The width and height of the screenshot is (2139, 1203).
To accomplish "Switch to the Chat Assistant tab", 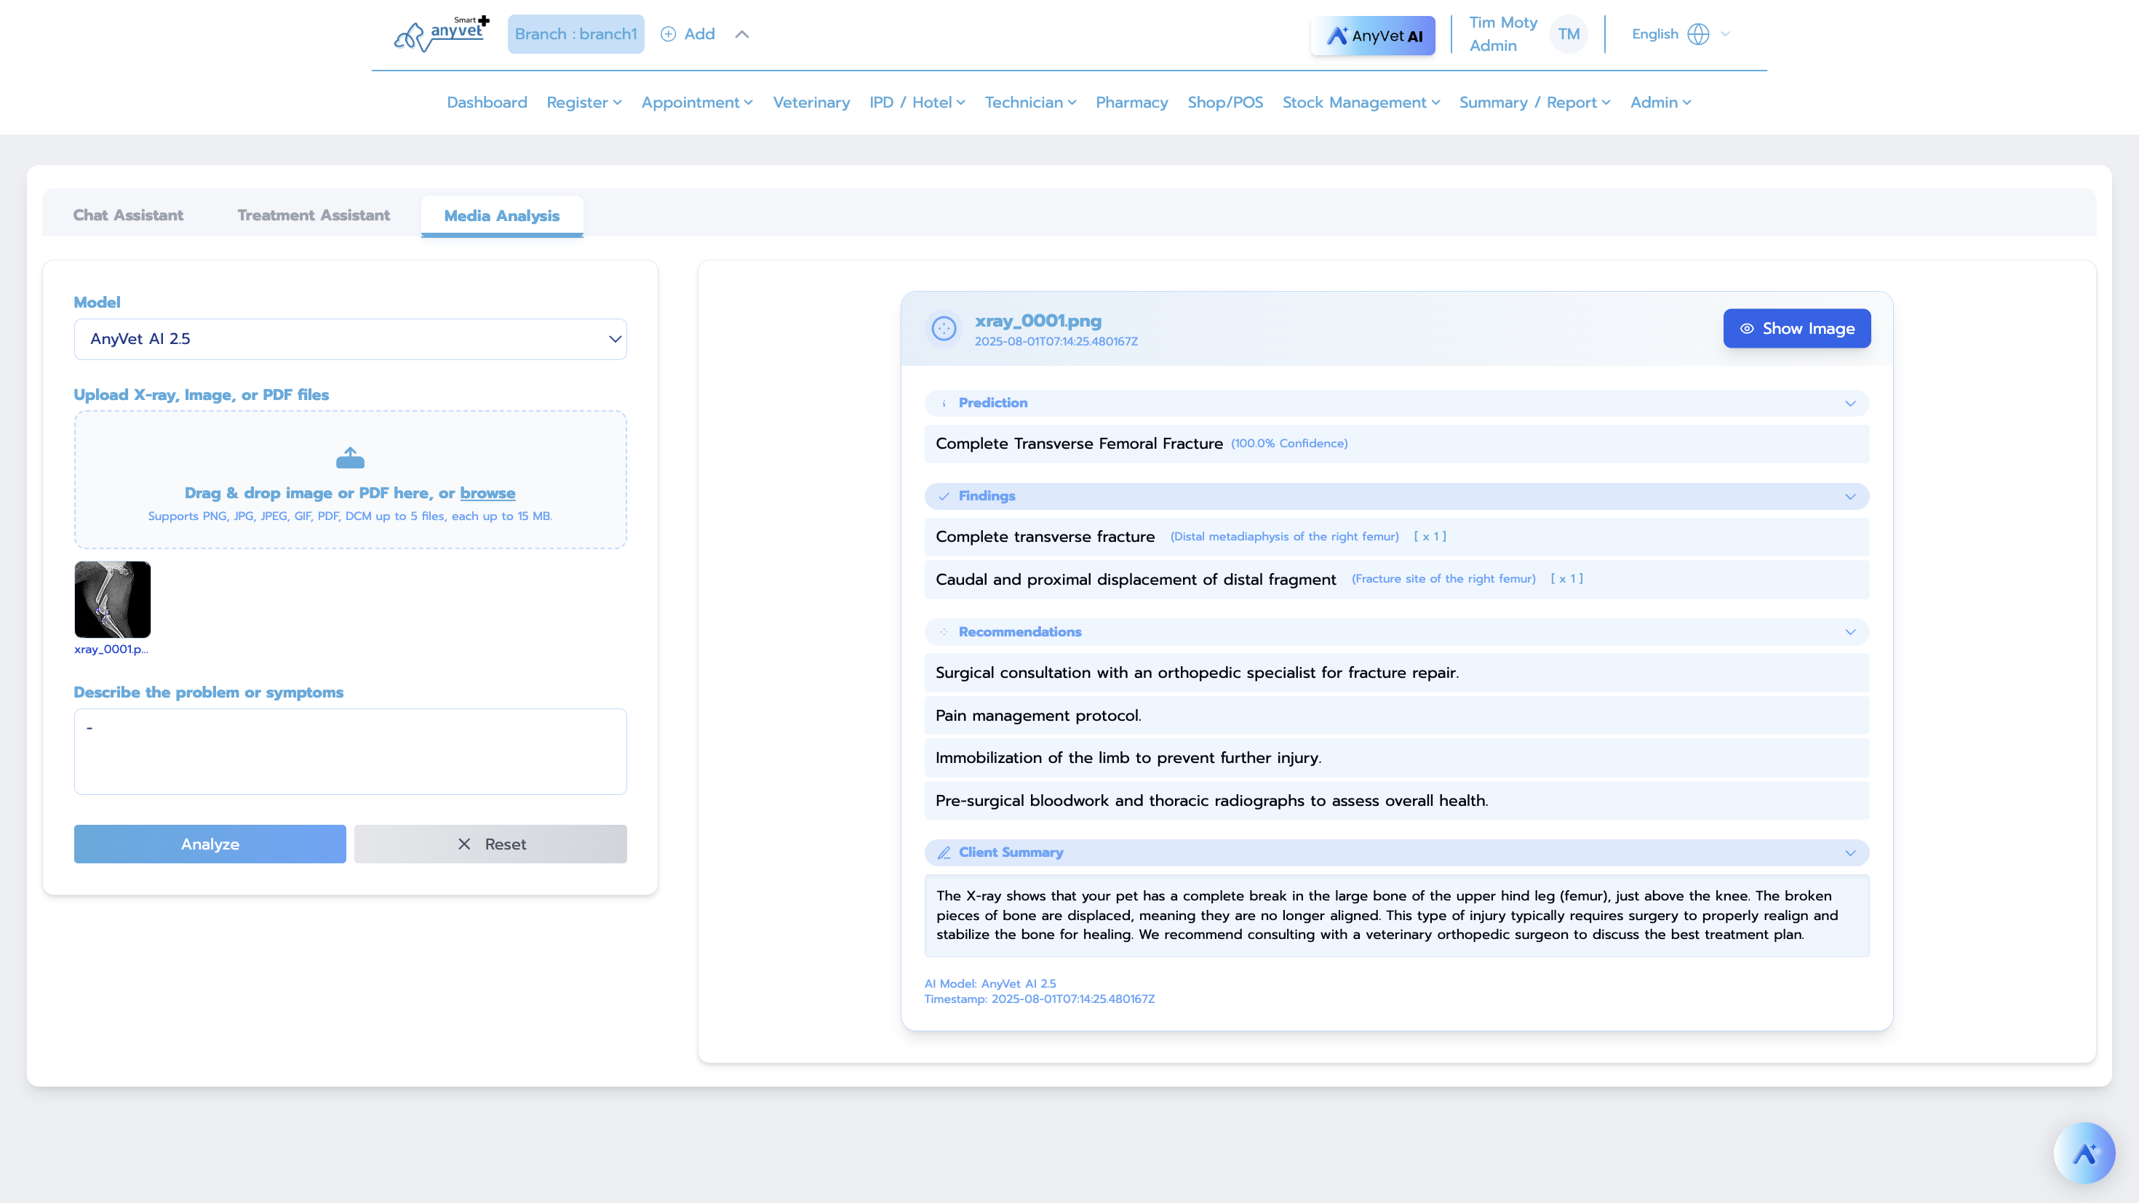I will [x=128, y=215].
